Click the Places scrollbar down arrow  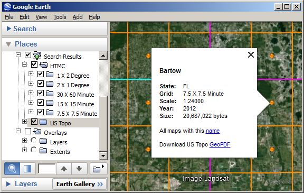103,155
